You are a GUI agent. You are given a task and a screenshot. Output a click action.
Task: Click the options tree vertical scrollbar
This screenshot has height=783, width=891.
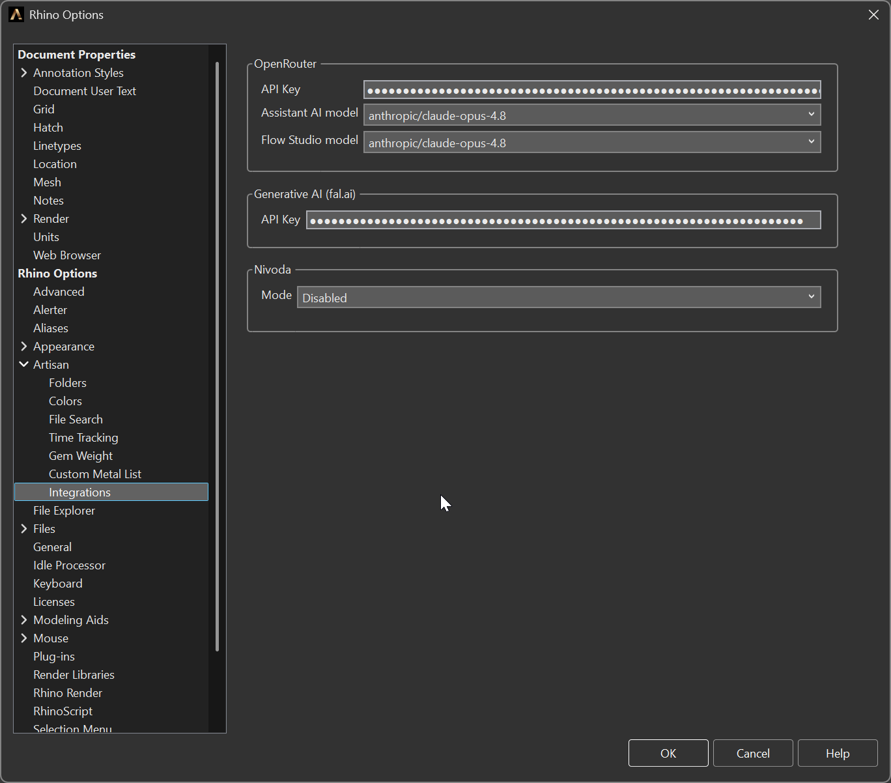217,356
